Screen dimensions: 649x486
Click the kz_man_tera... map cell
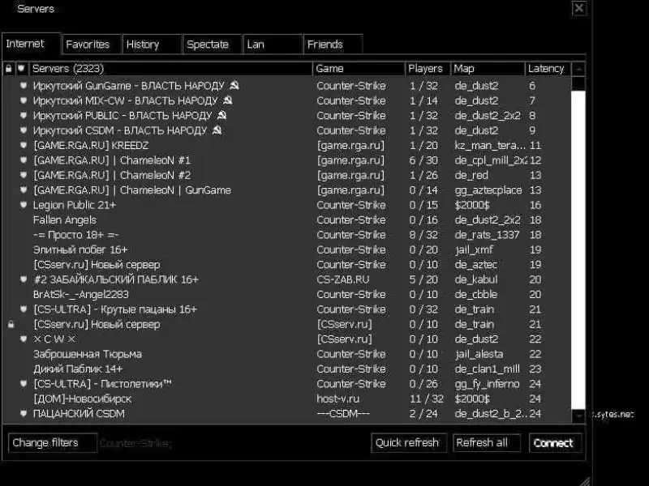coord(490,146)
